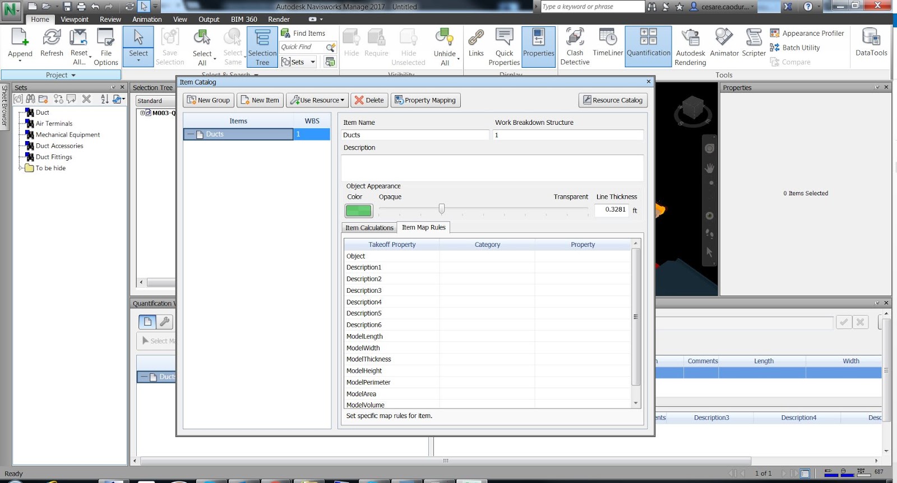The image size is (897, 483).
Task: Pick the green object color swatch
Action: pos(358,210)
